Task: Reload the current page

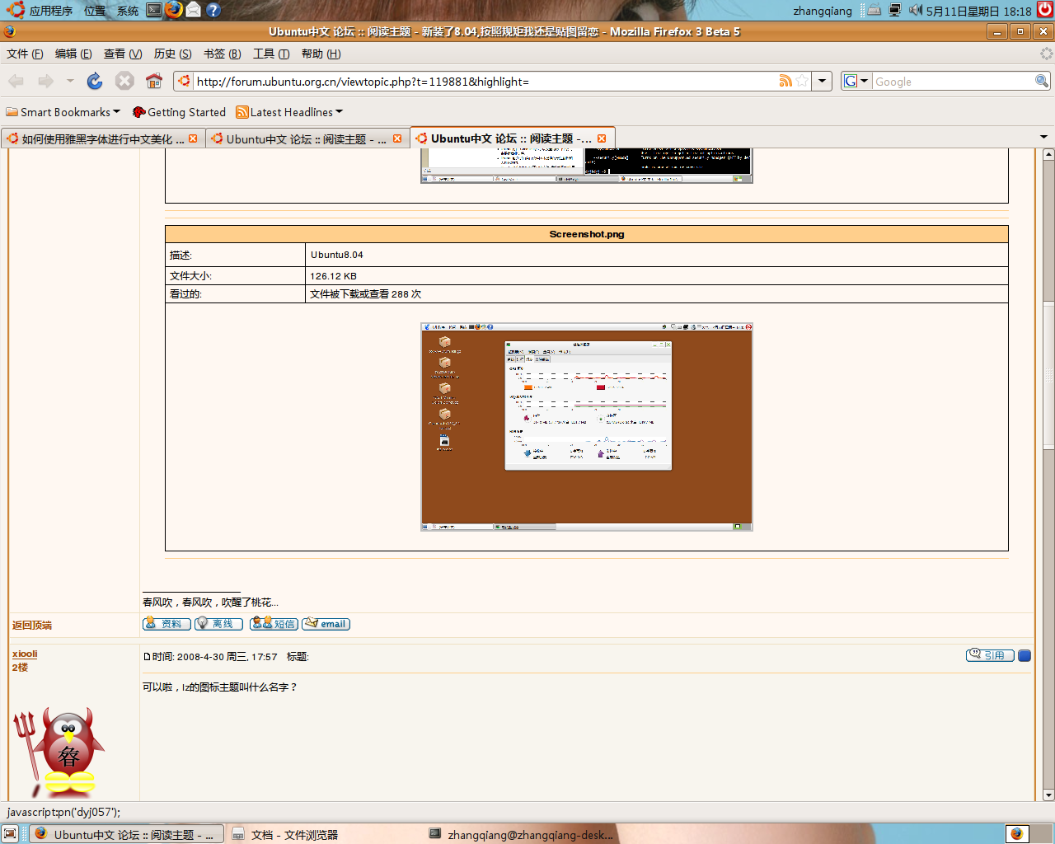Action: click(x=95, y=81)
